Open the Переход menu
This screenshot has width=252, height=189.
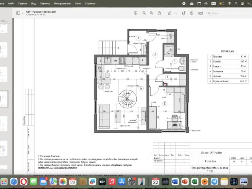[x=45, y=4]
